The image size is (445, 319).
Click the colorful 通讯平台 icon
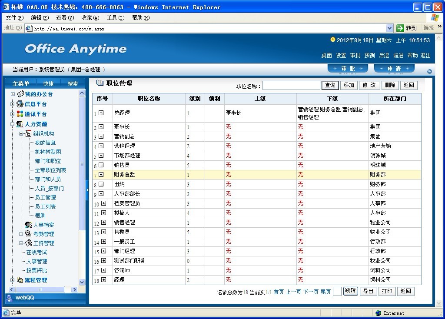click(20, 114)
